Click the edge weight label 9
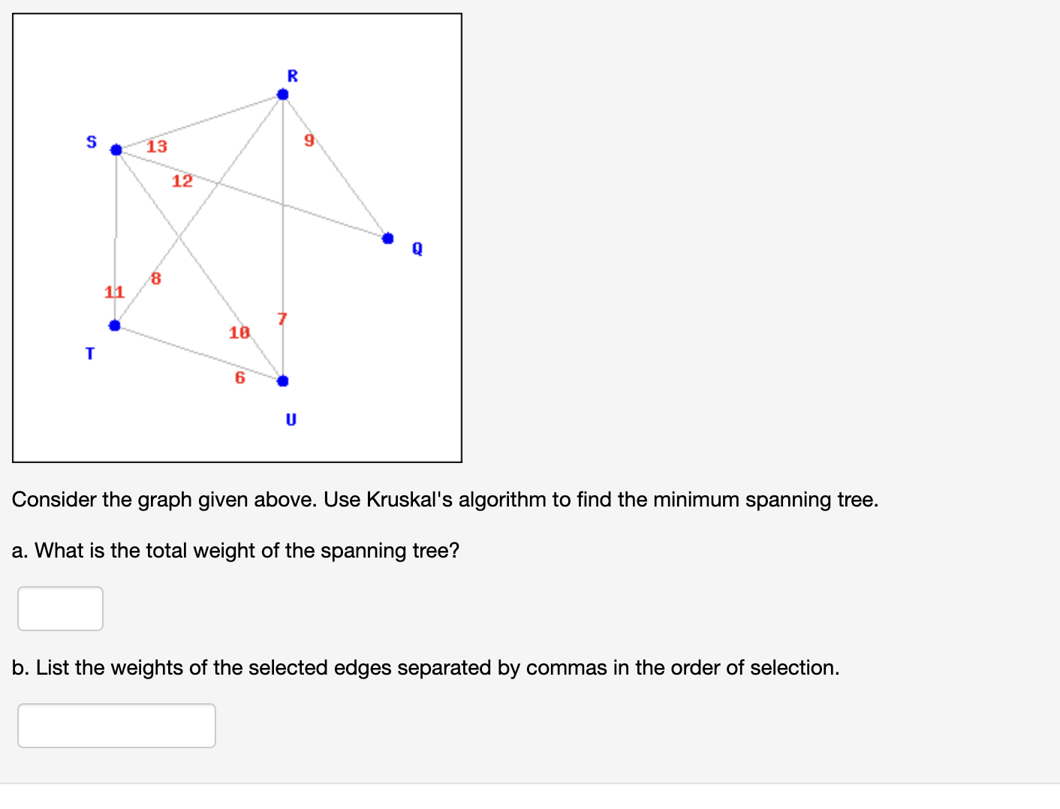 point(309,140)
